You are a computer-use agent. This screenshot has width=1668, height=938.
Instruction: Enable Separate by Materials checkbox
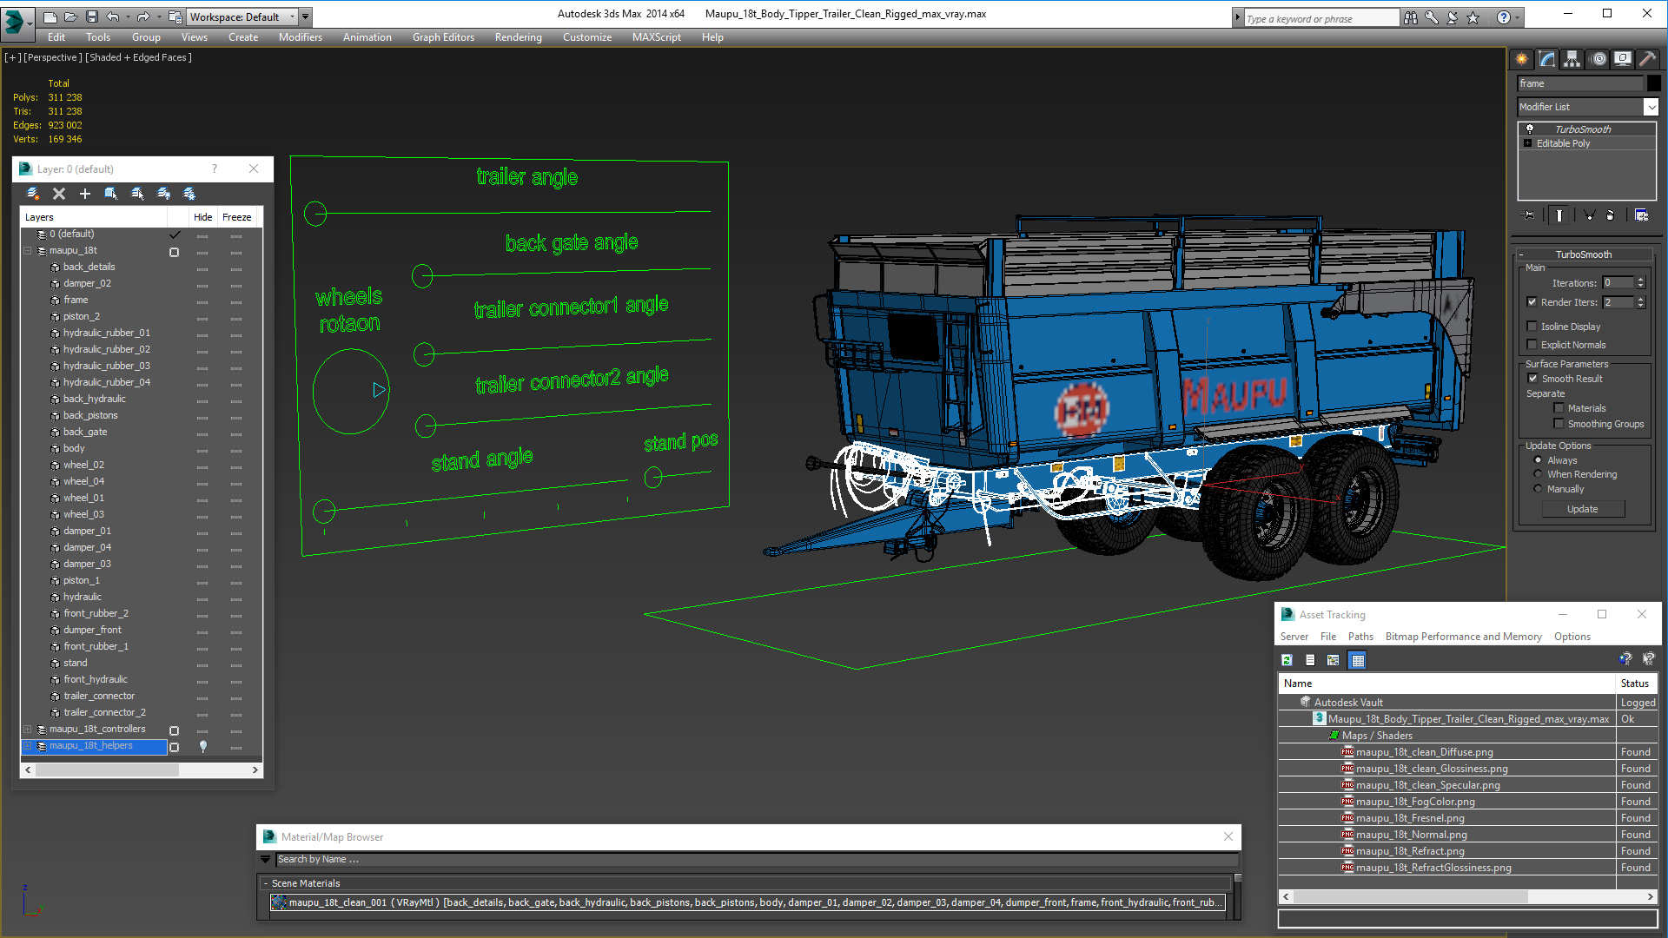1559,408
